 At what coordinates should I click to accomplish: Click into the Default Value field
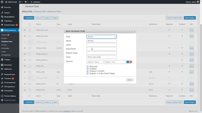[x=102, y=53]
